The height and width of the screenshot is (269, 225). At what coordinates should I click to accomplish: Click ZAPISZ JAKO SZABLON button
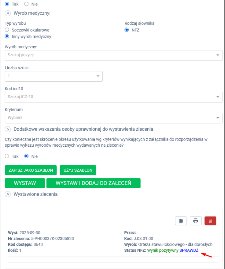tap(31, 170)
